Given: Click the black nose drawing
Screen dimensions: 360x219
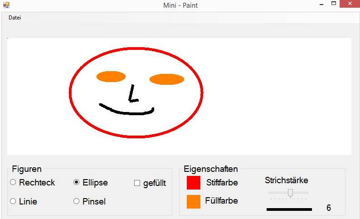Looking at the screenshot, I should tap(133, 93).
